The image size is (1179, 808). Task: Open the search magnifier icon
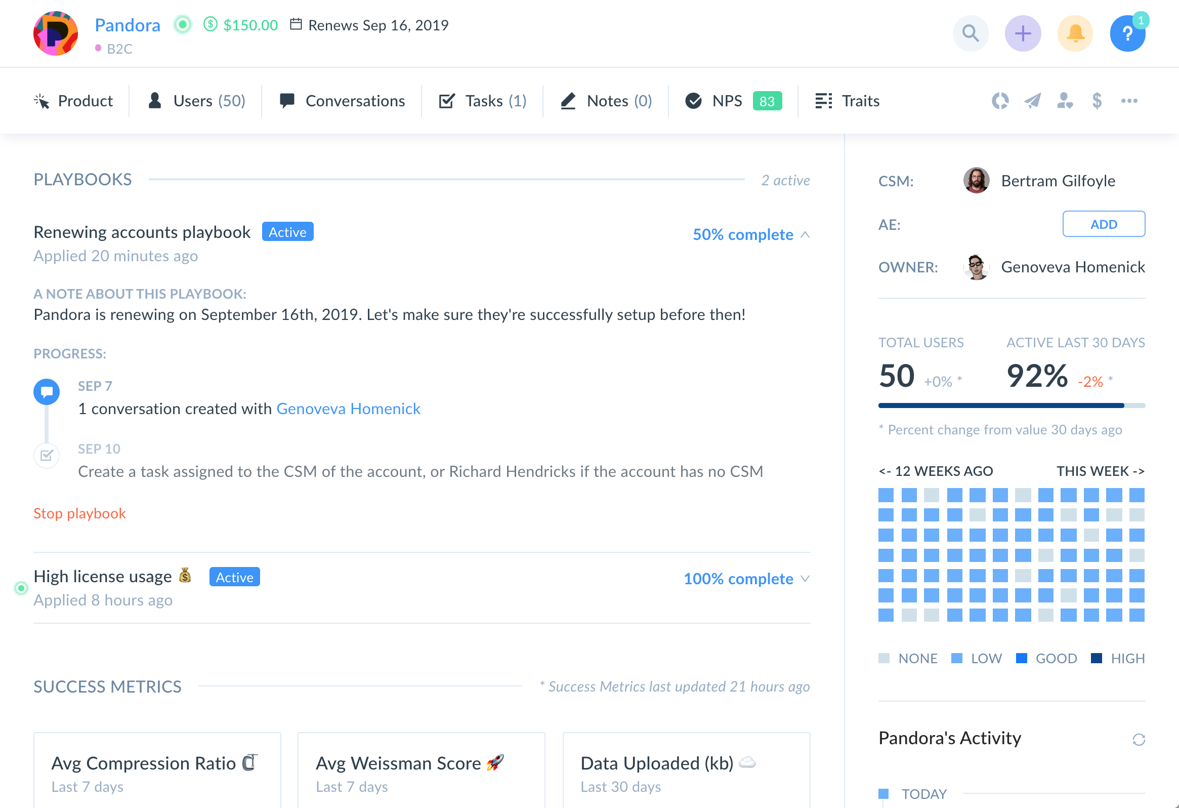[970, 33]
